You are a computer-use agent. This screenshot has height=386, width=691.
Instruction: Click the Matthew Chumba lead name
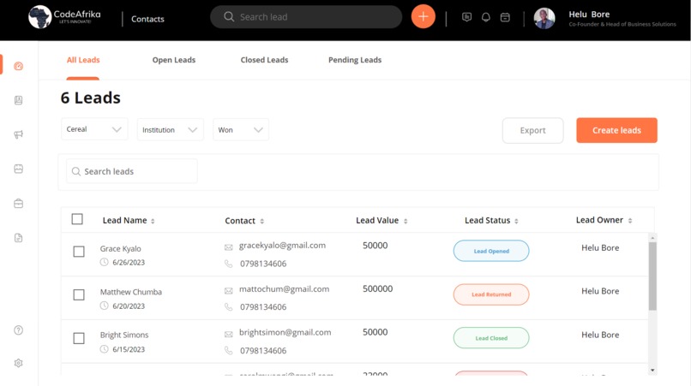[x=131, y=292]
